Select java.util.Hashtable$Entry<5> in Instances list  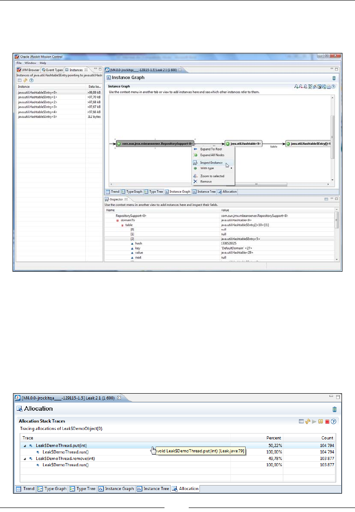[59, 117]
